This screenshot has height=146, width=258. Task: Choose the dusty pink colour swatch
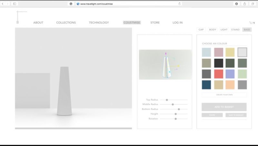point(219,52)
